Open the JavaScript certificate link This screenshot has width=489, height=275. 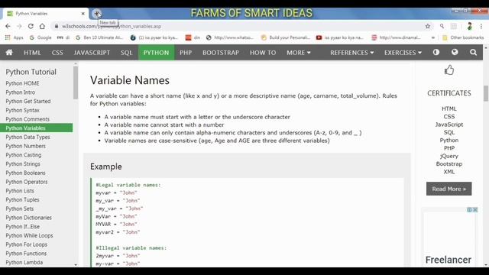pos(449,125)
